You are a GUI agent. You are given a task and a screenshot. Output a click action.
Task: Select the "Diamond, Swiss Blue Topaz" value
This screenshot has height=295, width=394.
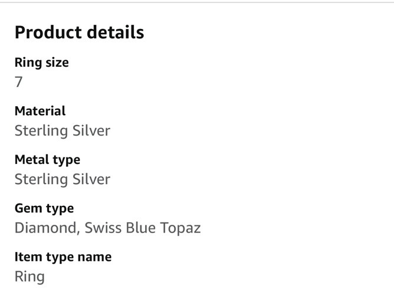(x=107, y=228)
